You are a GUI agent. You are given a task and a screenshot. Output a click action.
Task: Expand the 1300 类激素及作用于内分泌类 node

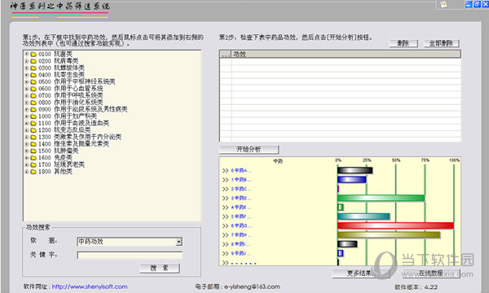point(27,137)
